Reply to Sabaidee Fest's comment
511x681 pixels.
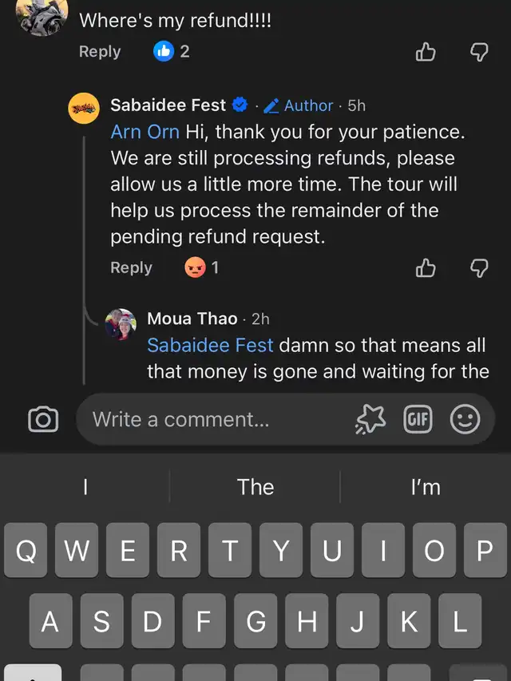point(131,268)
